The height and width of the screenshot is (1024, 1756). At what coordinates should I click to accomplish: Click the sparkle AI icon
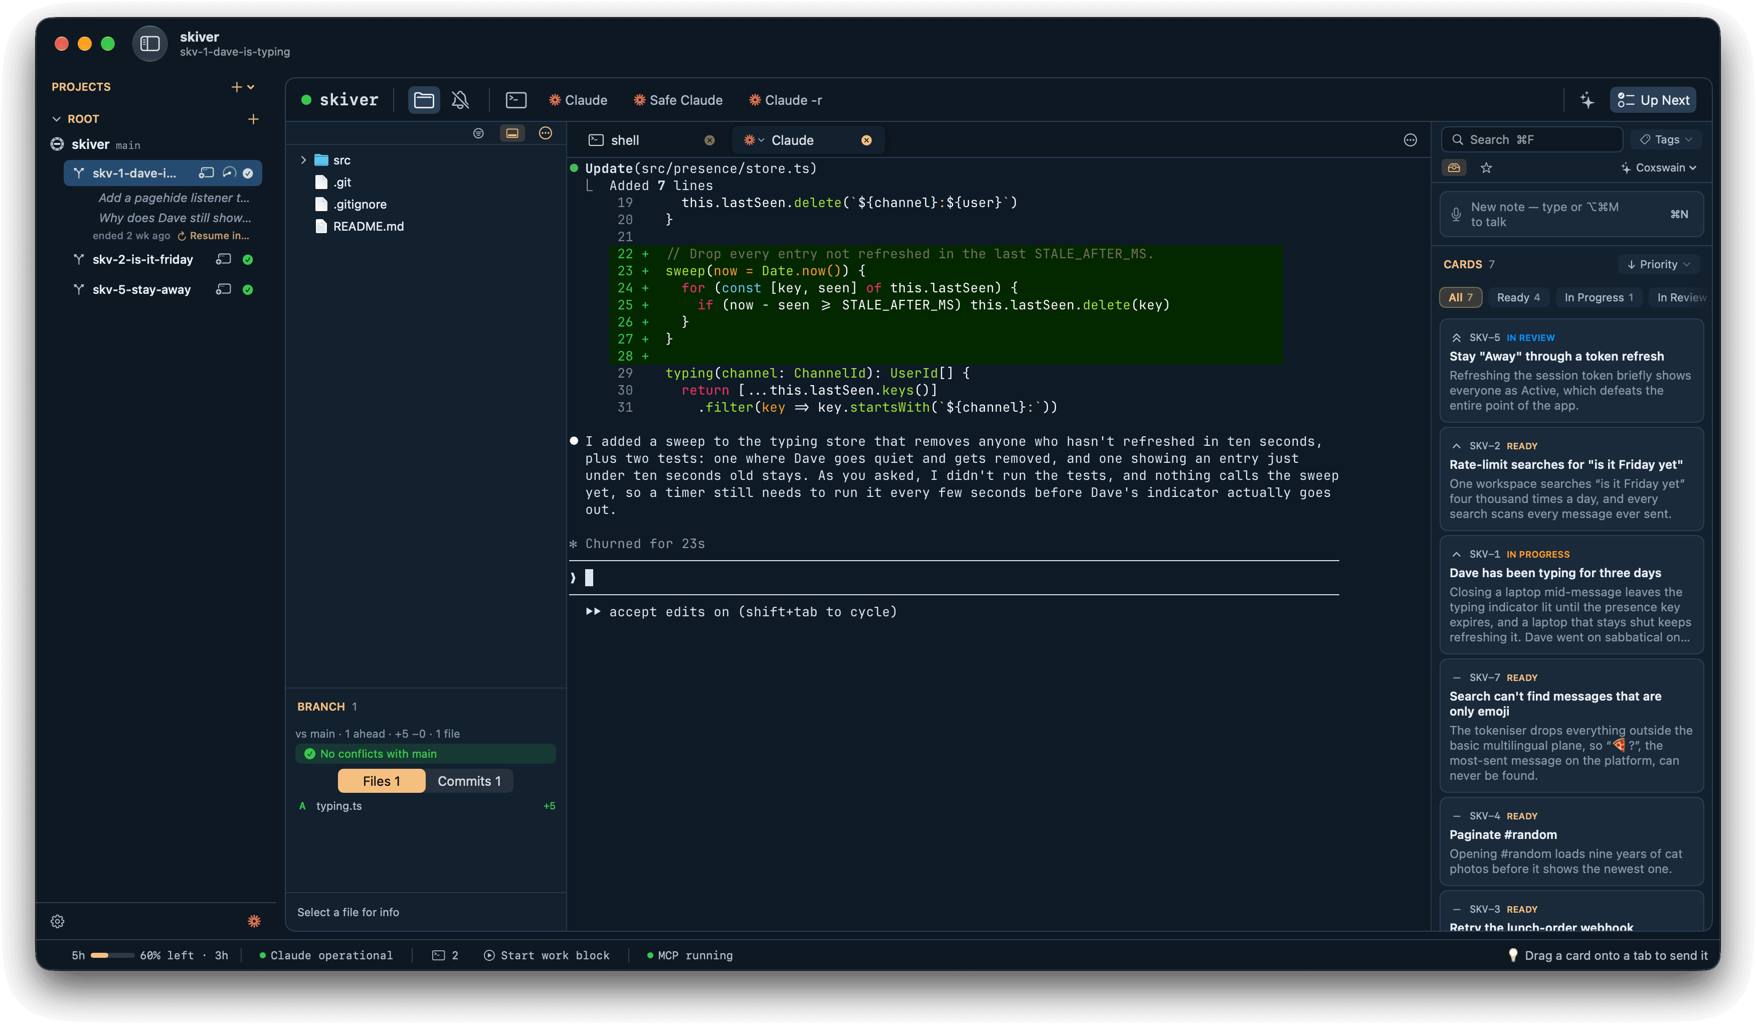point(1587,100)
